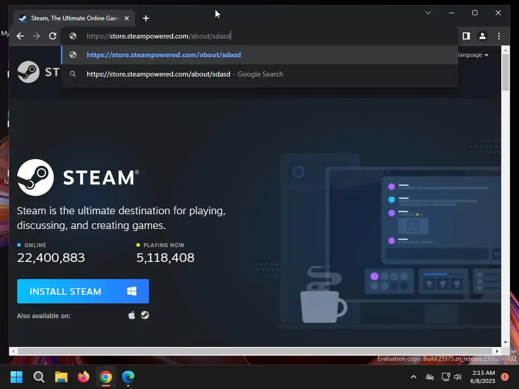Click the scroll down arrow of vertical scrollbar
Screen dimensions: 519x389
(505, 342)
